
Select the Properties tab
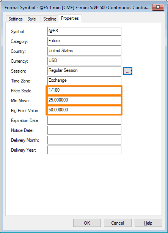[70, 18]
